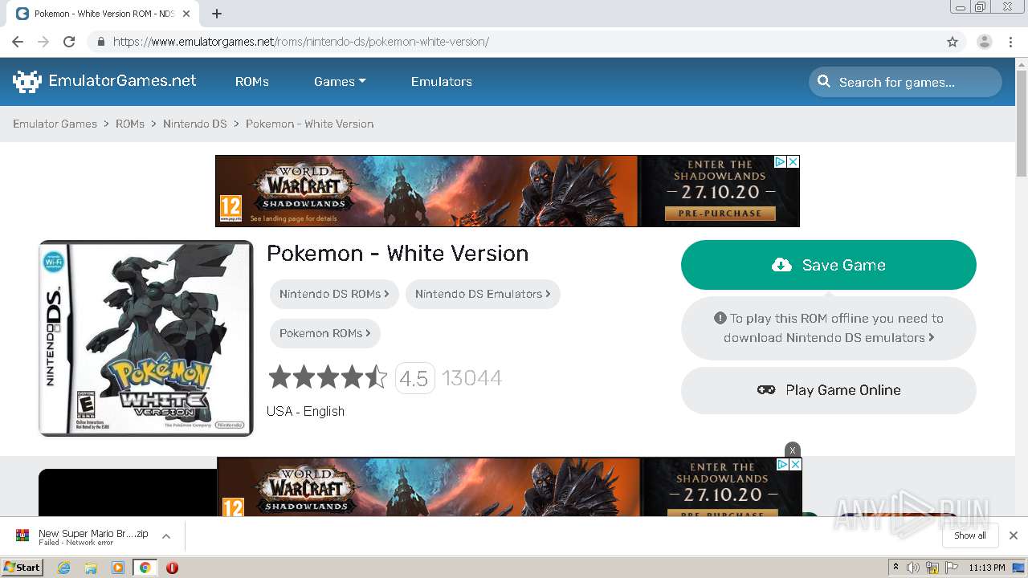Click the EmulatorGames.net logo
The height and width of the screenshot is (578, 1028).
click(x=104, y=81)
